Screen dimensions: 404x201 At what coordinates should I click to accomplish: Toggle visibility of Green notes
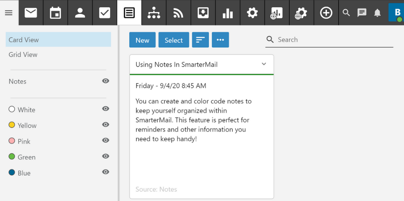[x=105, y=156]
